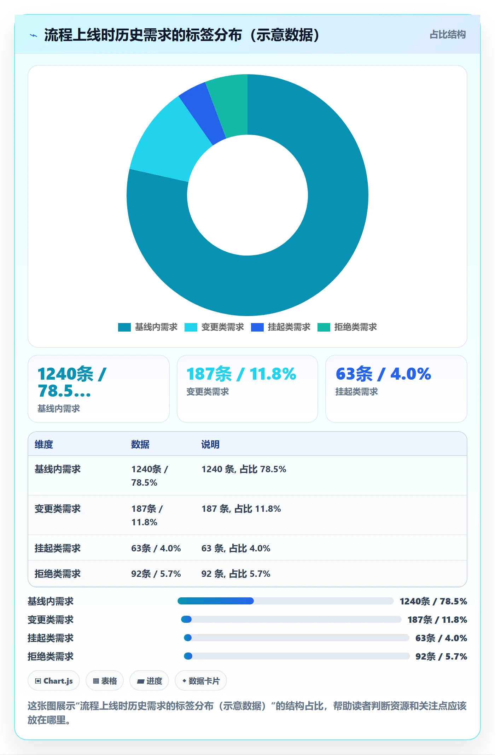Viewport: 495px width, 755px height.
Task: Click cell '92 条, 占比 5.7%'
Action: pyautogui.click(x=236, y=574)
